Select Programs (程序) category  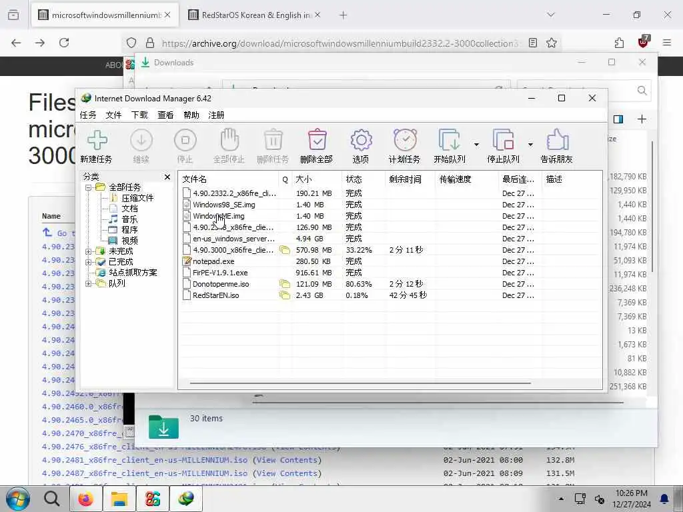pos(129,230)
